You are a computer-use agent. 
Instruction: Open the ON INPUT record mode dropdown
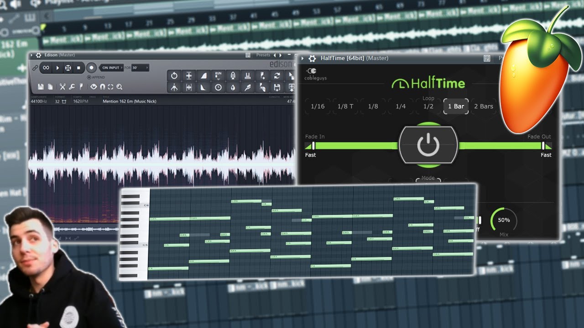(112, 68)
